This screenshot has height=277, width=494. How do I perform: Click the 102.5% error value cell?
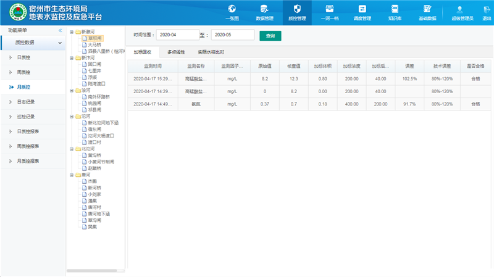pos(409,79)
